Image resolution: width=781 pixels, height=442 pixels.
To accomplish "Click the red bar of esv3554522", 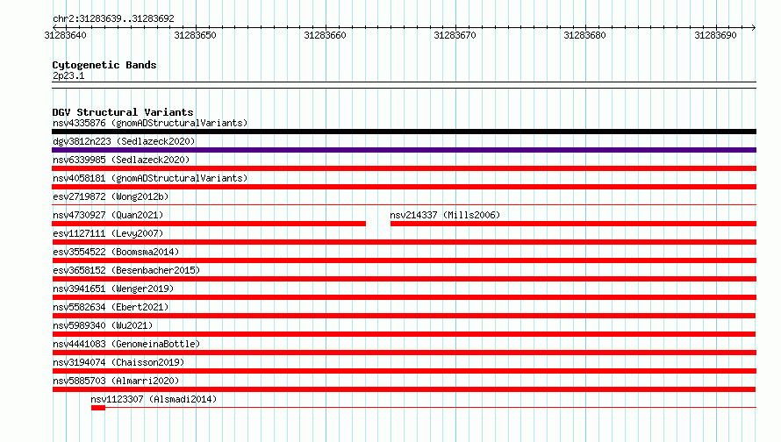I will coord(404,260).
